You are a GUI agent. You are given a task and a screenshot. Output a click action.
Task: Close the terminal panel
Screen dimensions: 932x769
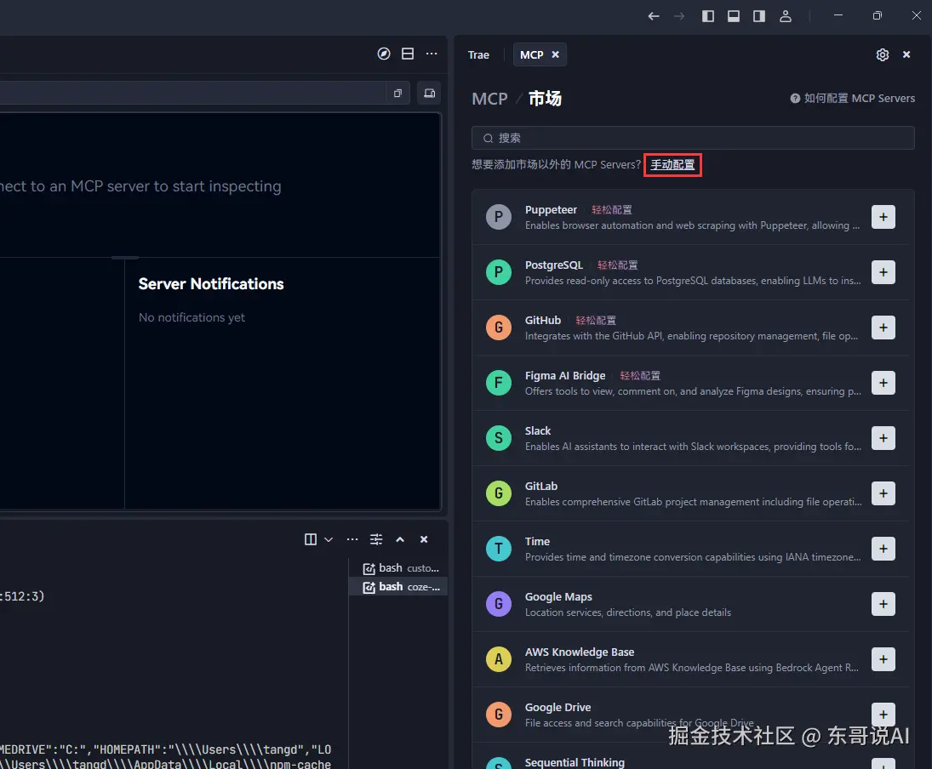424,539
